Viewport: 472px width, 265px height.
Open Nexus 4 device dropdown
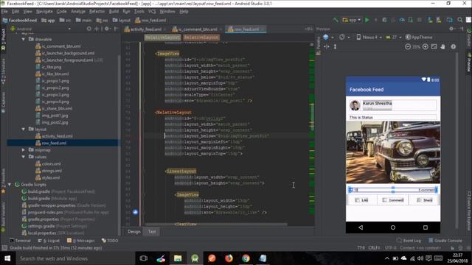pos(369,38)
